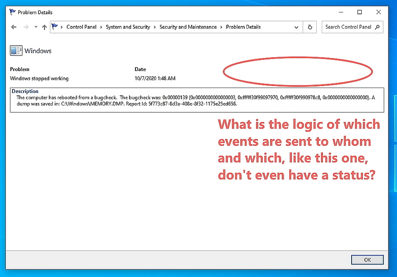Click the Problem Details breadcrumb
Viewport: 397px width, 277px height.
[243, 27]
